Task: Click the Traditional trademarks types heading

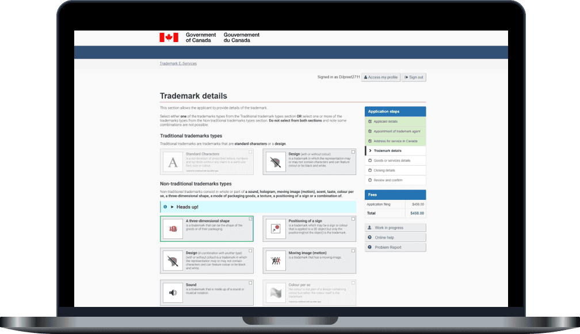Action: [191, 136]
